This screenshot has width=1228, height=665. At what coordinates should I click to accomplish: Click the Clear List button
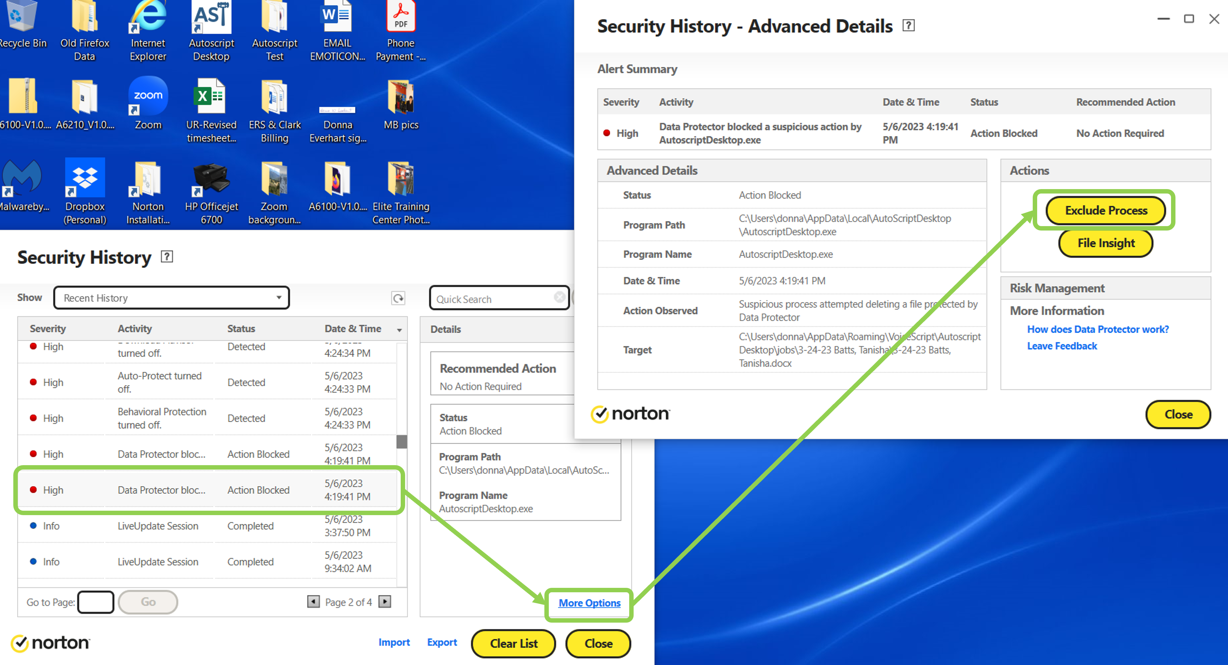[513, 643]
